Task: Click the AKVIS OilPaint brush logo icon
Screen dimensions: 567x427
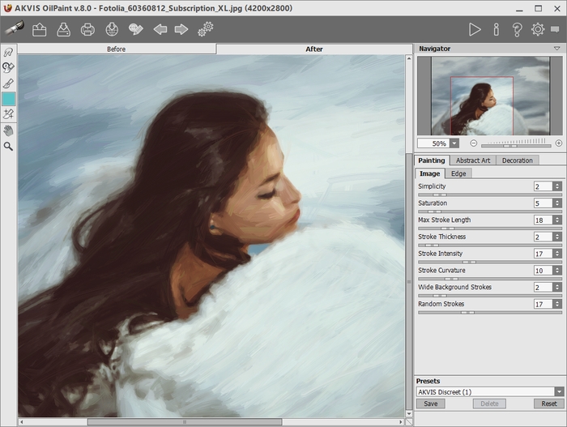Action: (15, 28)
